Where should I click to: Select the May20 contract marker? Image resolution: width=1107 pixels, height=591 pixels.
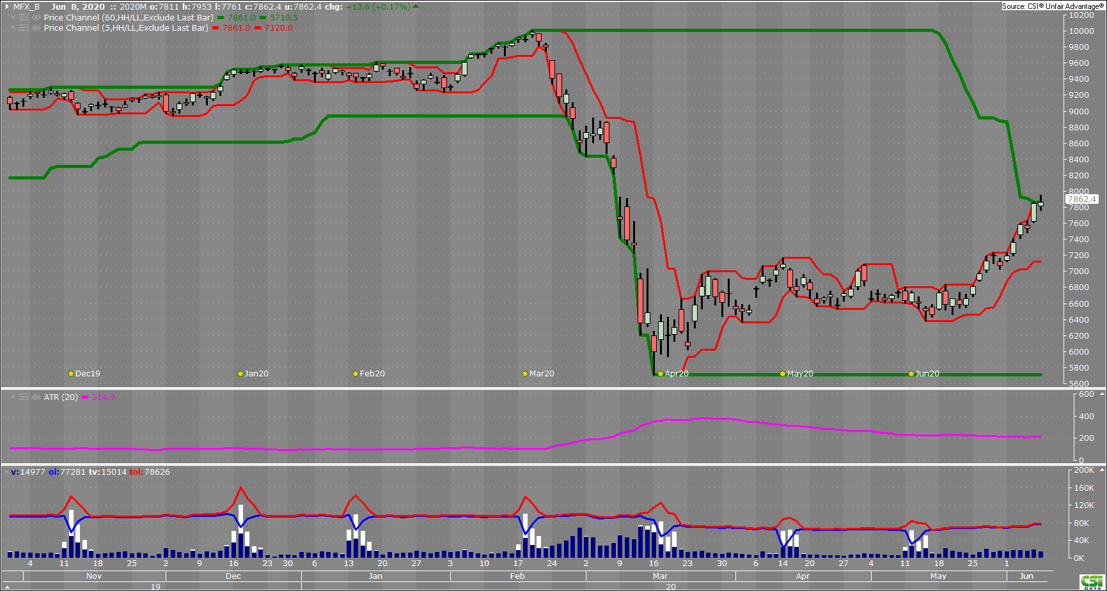pyautogui.click(x=783, y=374)
